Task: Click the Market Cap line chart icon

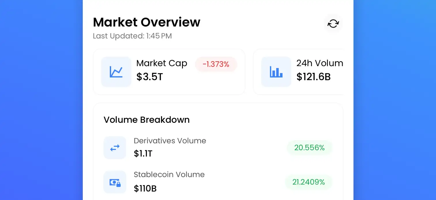Action: [x=116, y=72]
